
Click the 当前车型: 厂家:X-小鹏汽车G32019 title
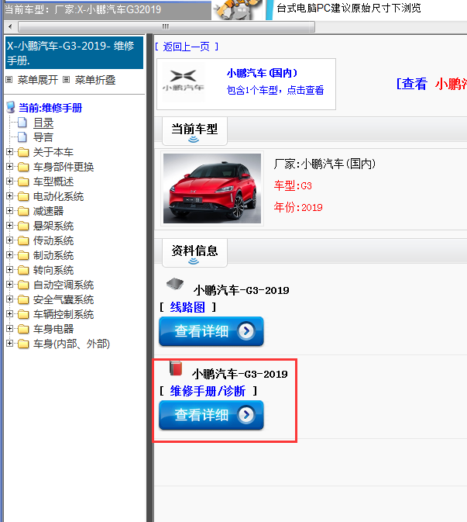[83, 9]
